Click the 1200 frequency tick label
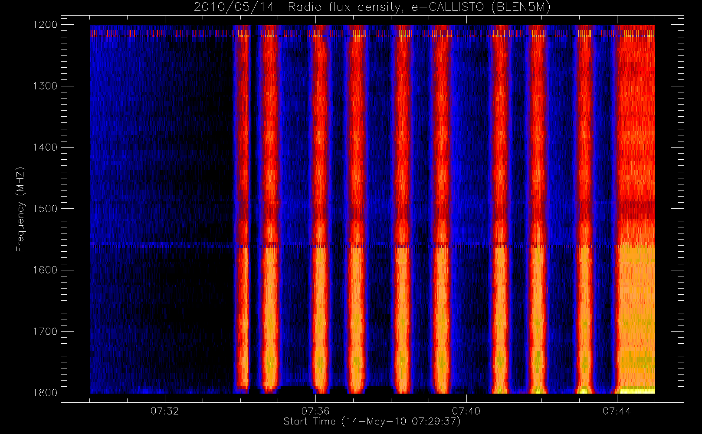Image resolution: width=702 pixels, height=434 pixels. point(45,25)
